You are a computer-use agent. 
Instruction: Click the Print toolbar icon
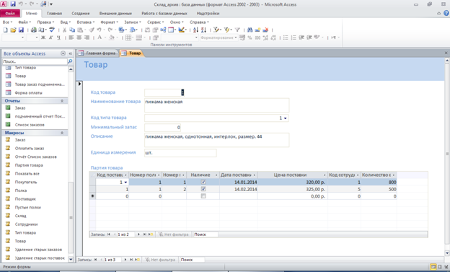(34, 30)
